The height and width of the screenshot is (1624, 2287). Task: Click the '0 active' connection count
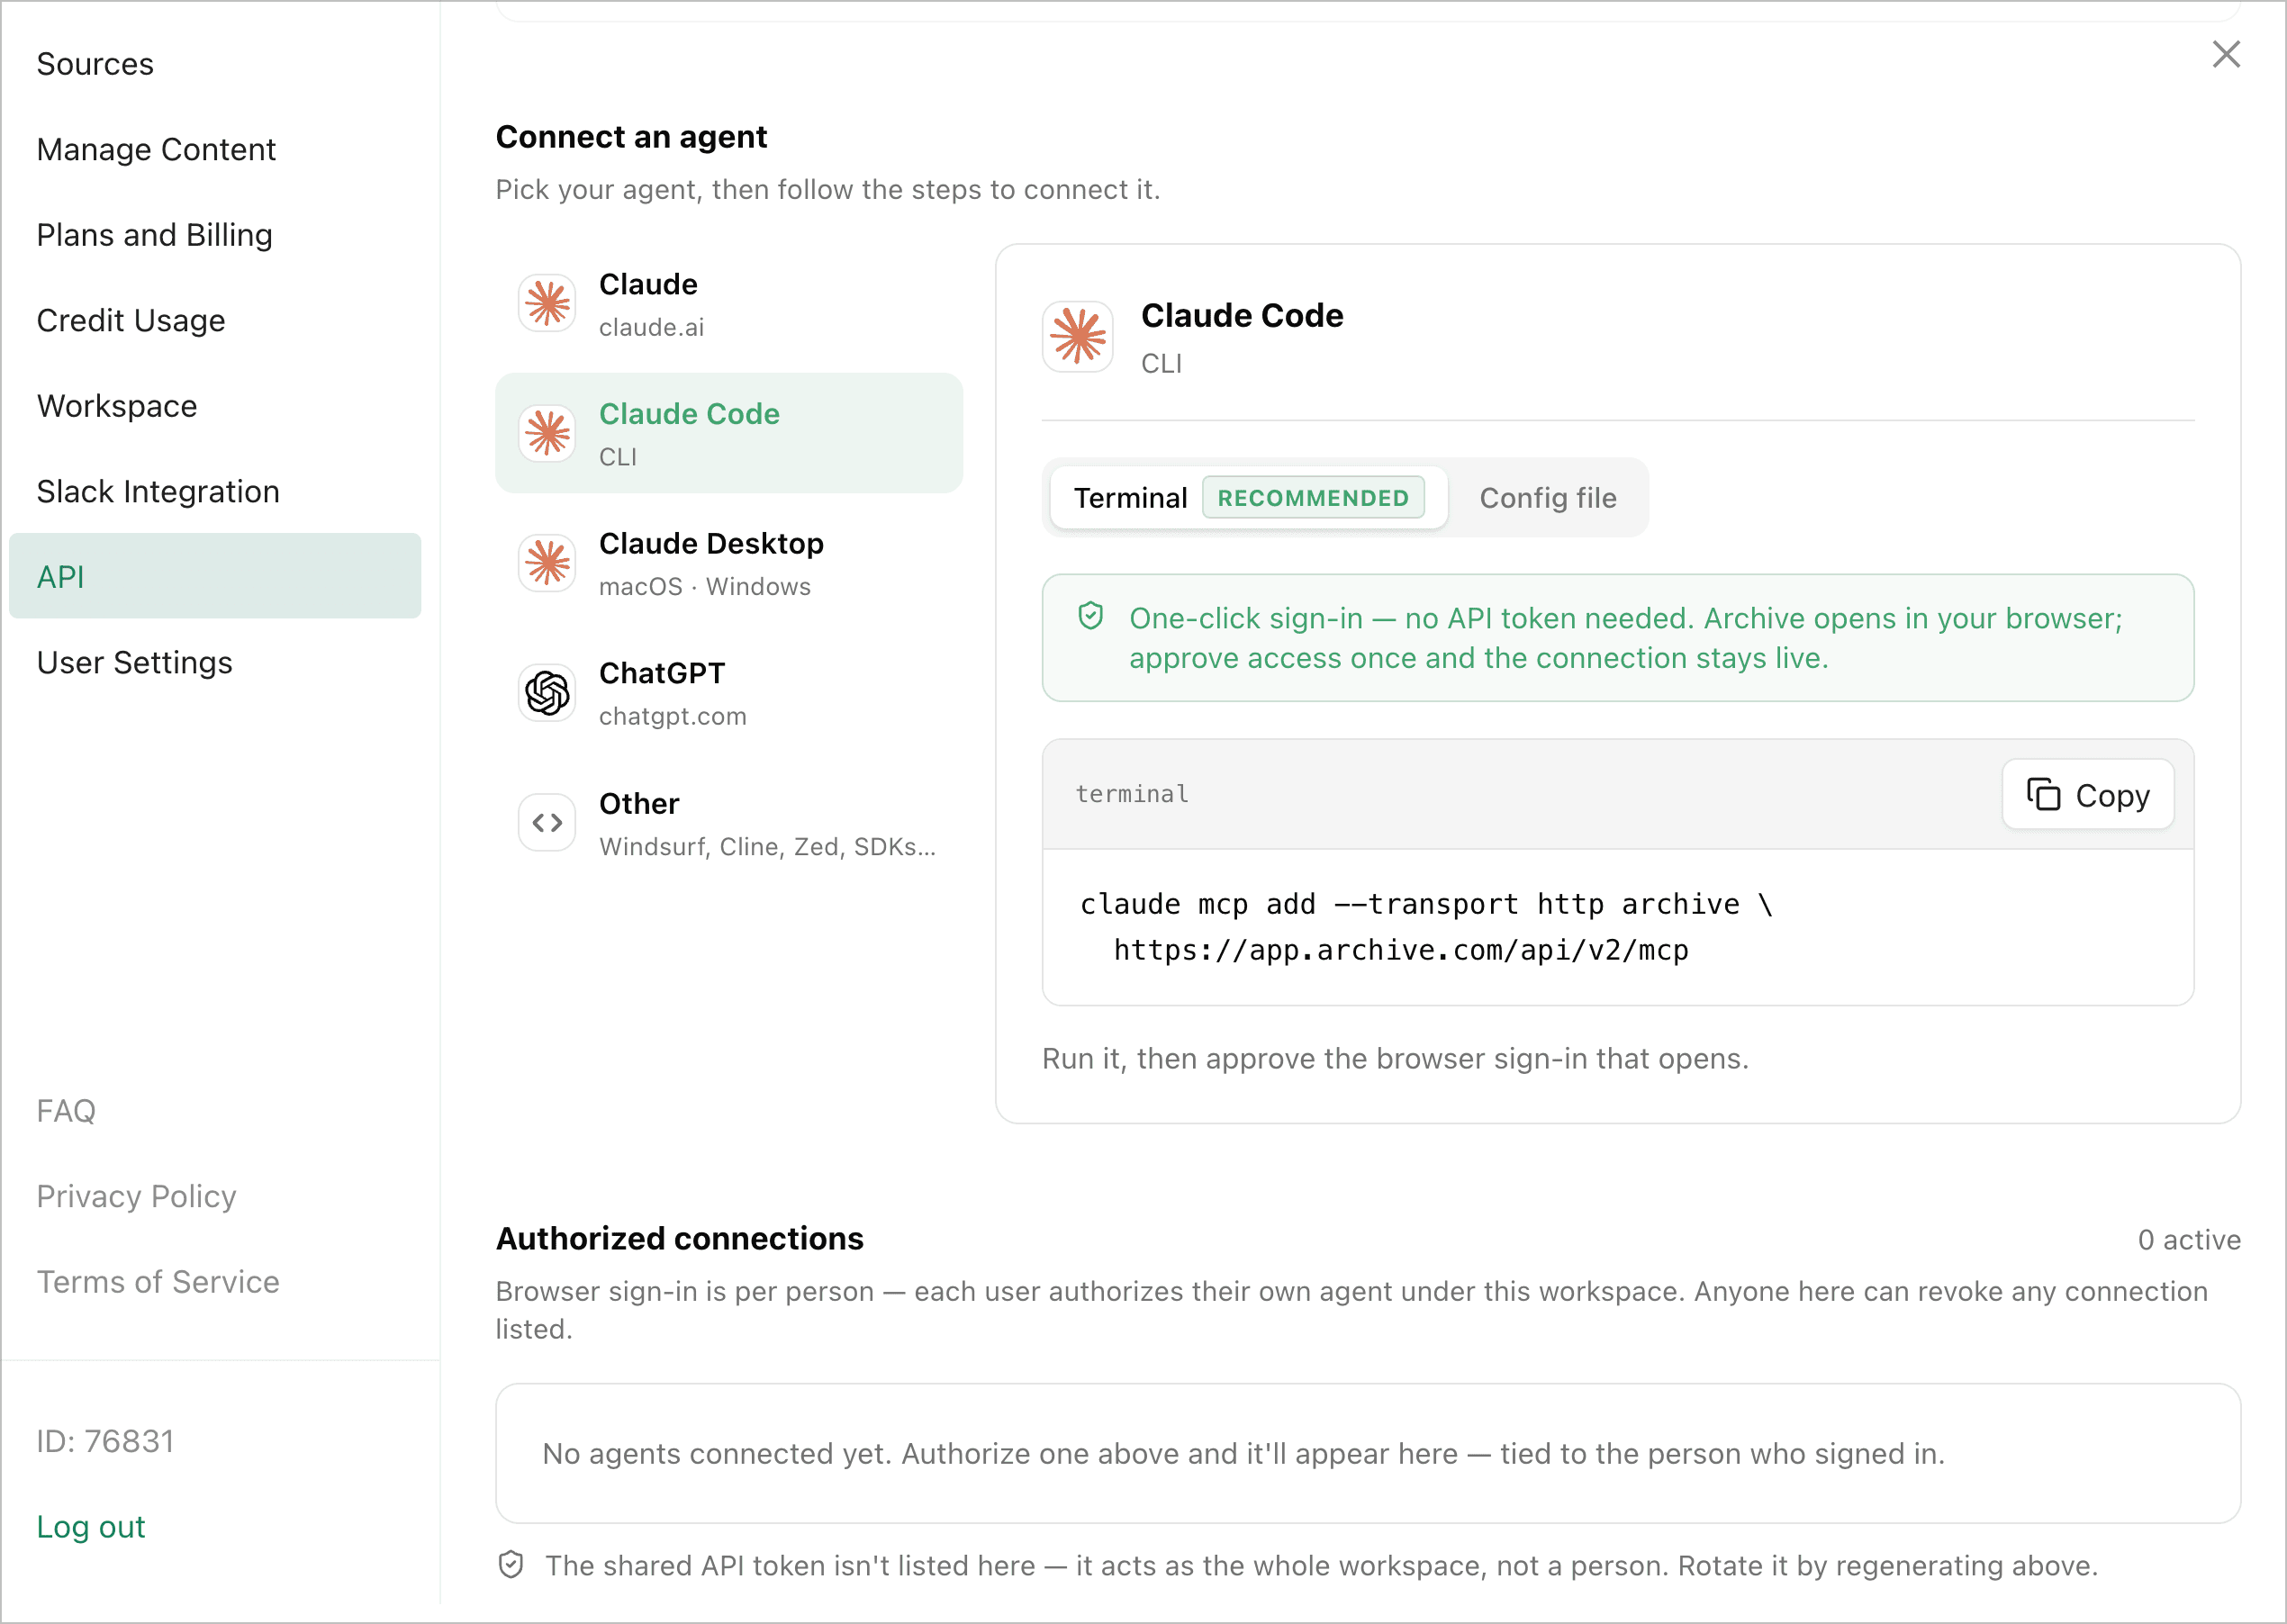pos(2188,1240)
